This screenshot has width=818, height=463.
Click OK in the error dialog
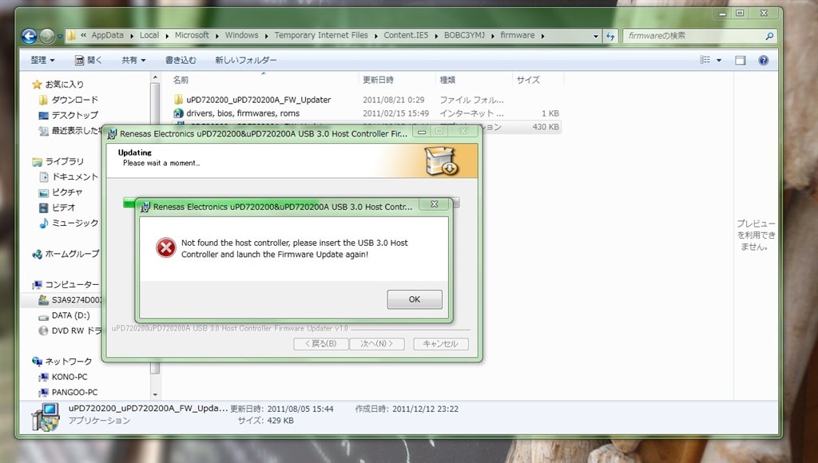point(415,299)
